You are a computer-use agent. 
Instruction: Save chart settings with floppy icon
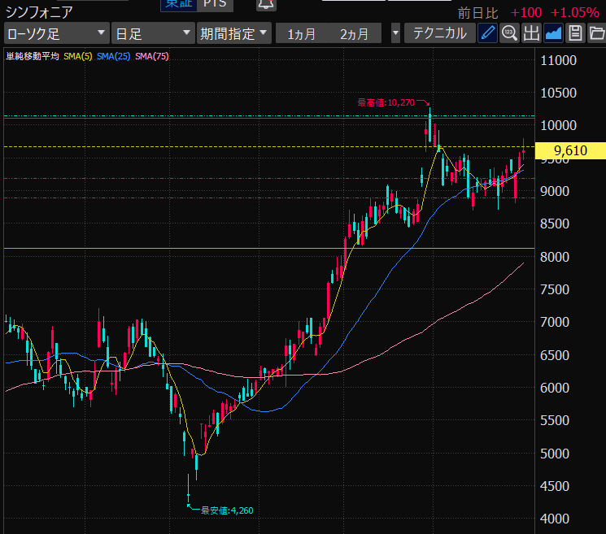click(x=575, y=33)
